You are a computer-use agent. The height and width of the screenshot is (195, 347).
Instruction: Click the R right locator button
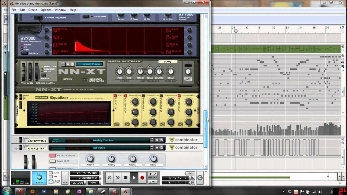click(194, 182)
